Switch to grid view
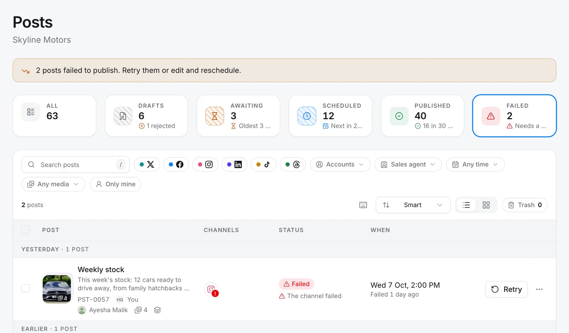The width and height of the screenshot is (569, 333). (x=486, y=205)
